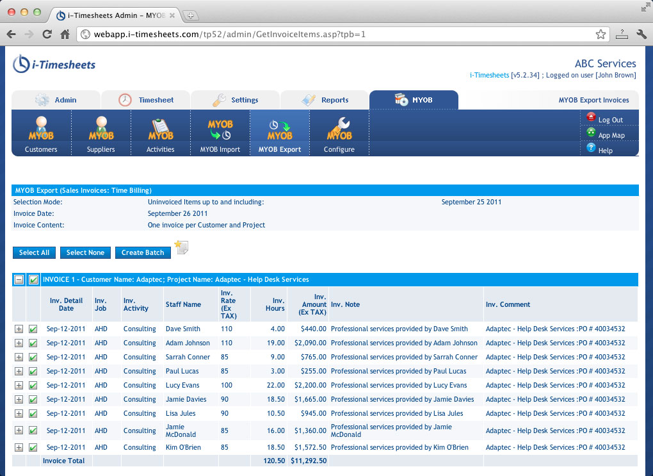Open the browser wrench menu
This screenshot has height=476, width=653.
[x=641, y=34]
